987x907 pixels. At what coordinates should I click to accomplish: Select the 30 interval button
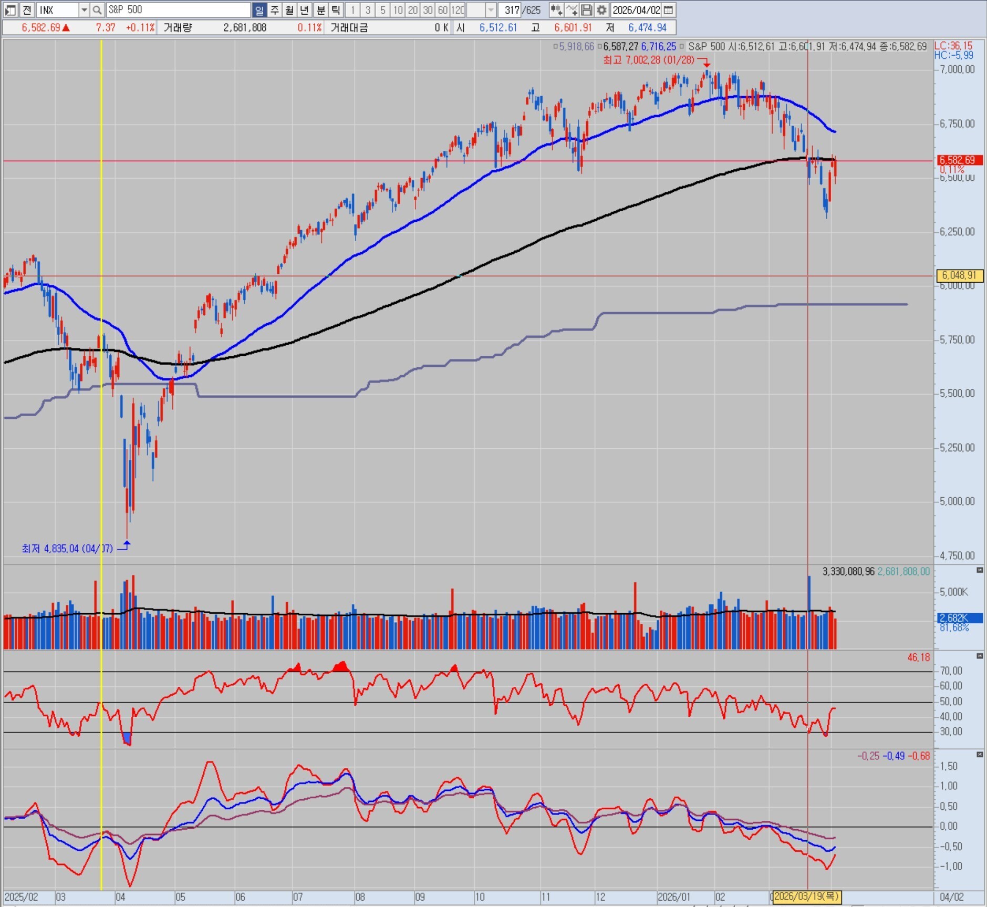pyautogui.click(x=428, y=9)
